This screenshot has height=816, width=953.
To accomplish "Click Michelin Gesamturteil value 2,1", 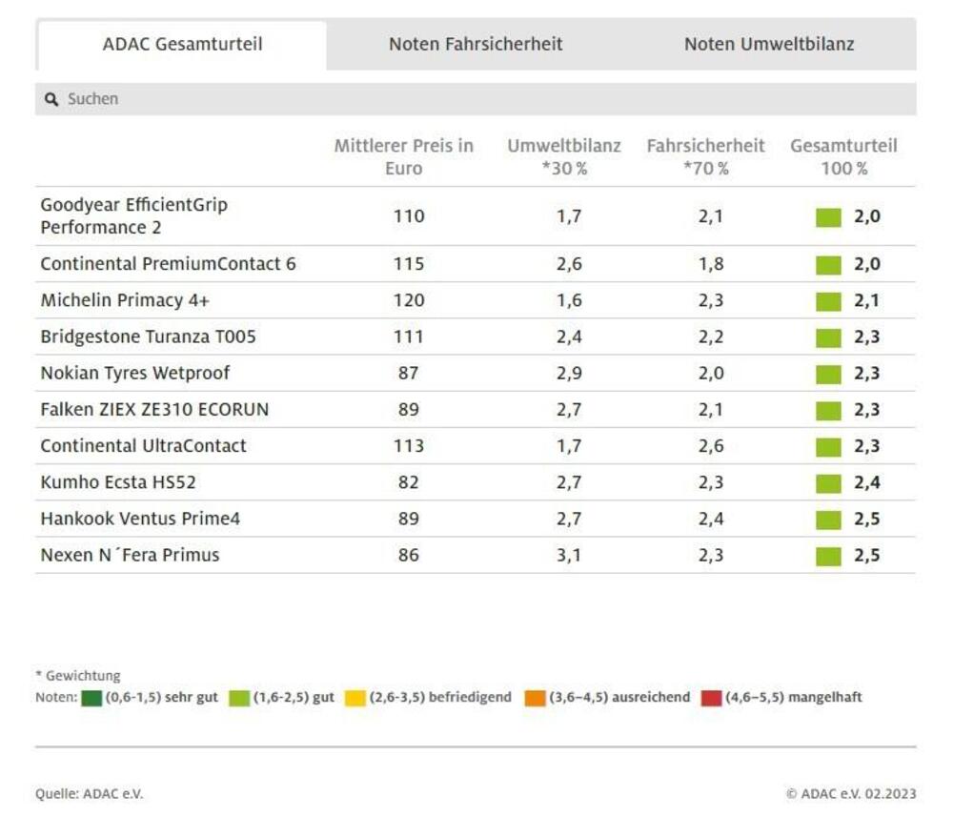I will click(866, 300).
